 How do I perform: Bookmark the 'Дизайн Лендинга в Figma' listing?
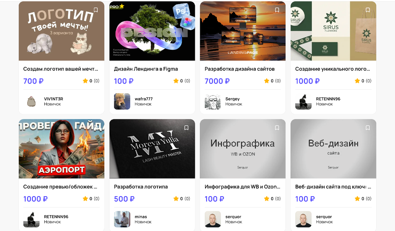point(186,10)
